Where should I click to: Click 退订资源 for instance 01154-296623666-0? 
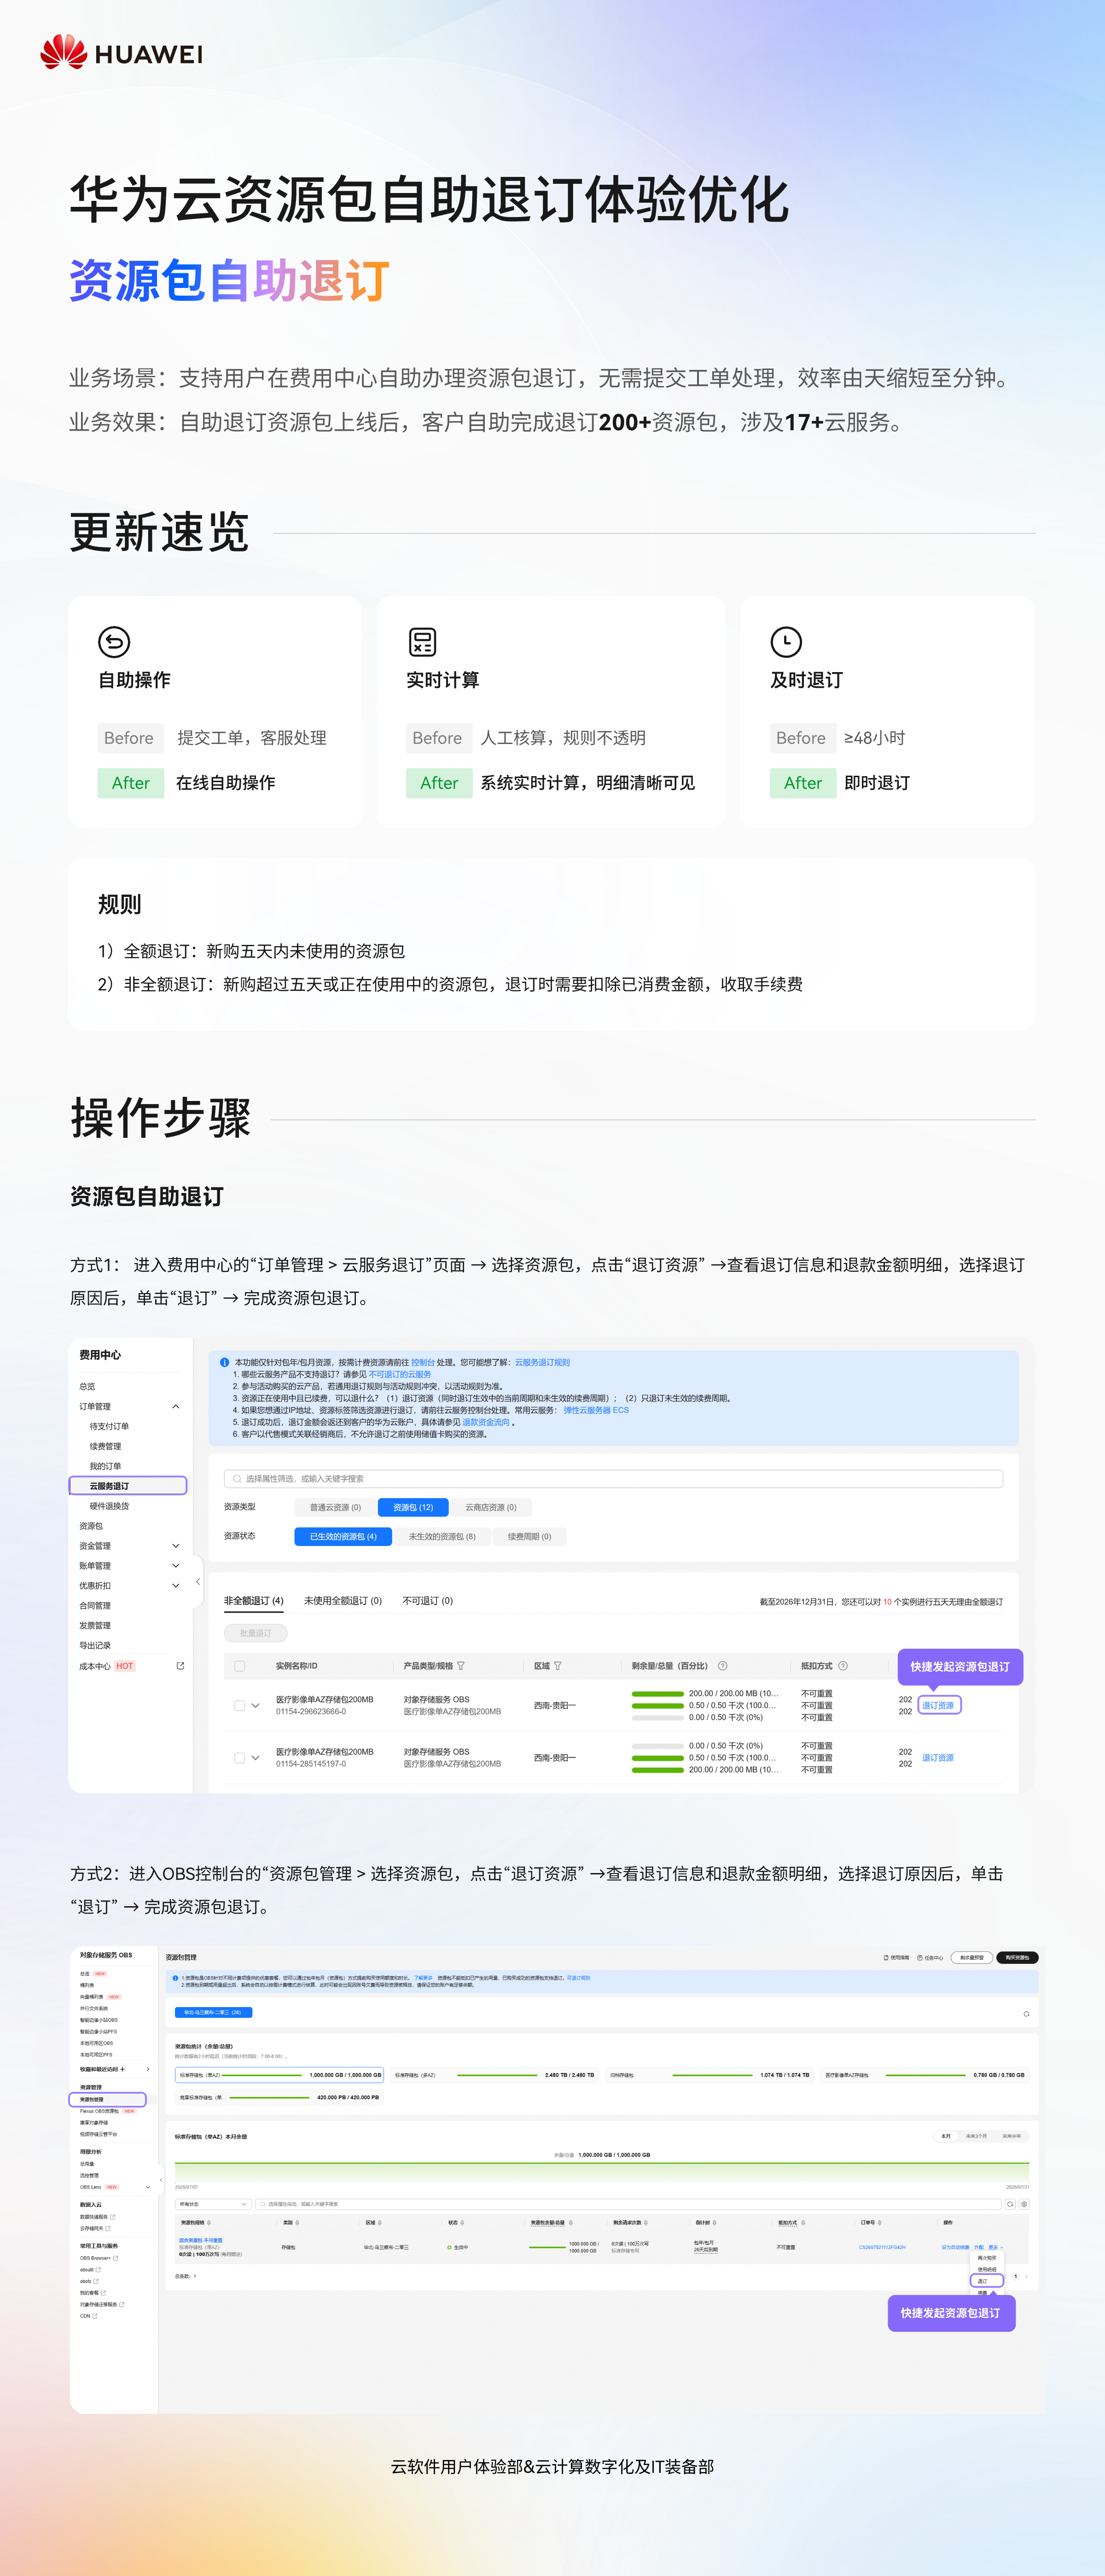(x=938, y=1706)
